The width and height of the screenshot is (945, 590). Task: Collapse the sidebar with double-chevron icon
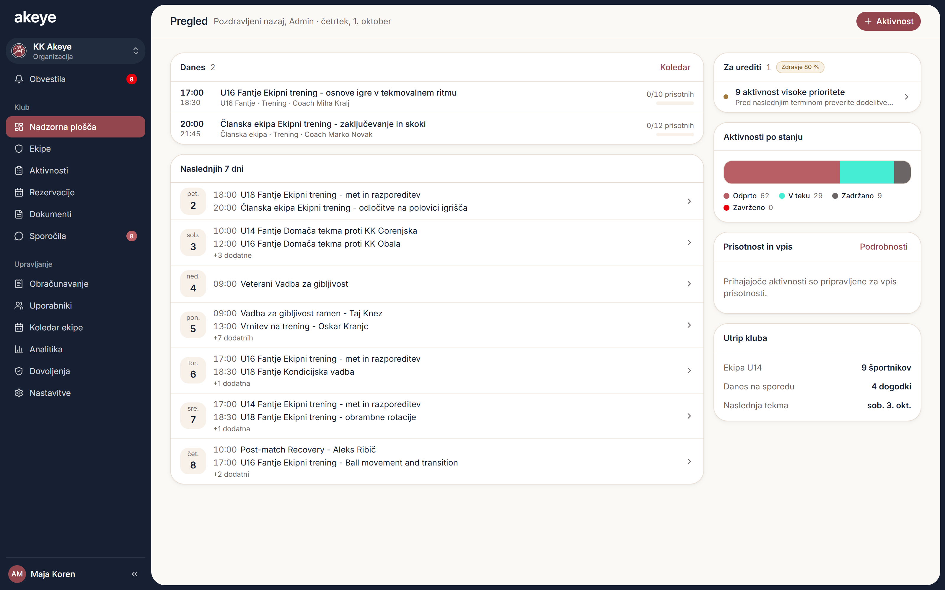(x=135, y=574)
